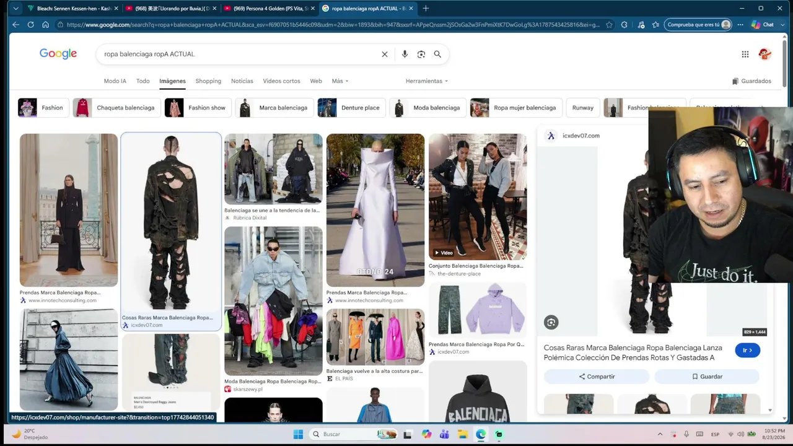Open the Videos cortos tab
793x446 pixels.
point(281,81)
